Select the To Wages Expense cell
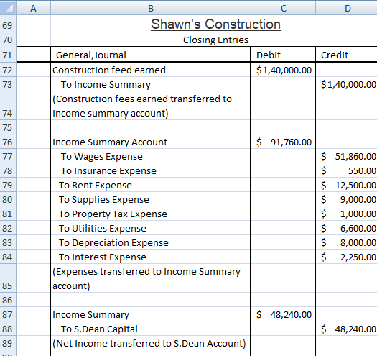 [151, 156]
